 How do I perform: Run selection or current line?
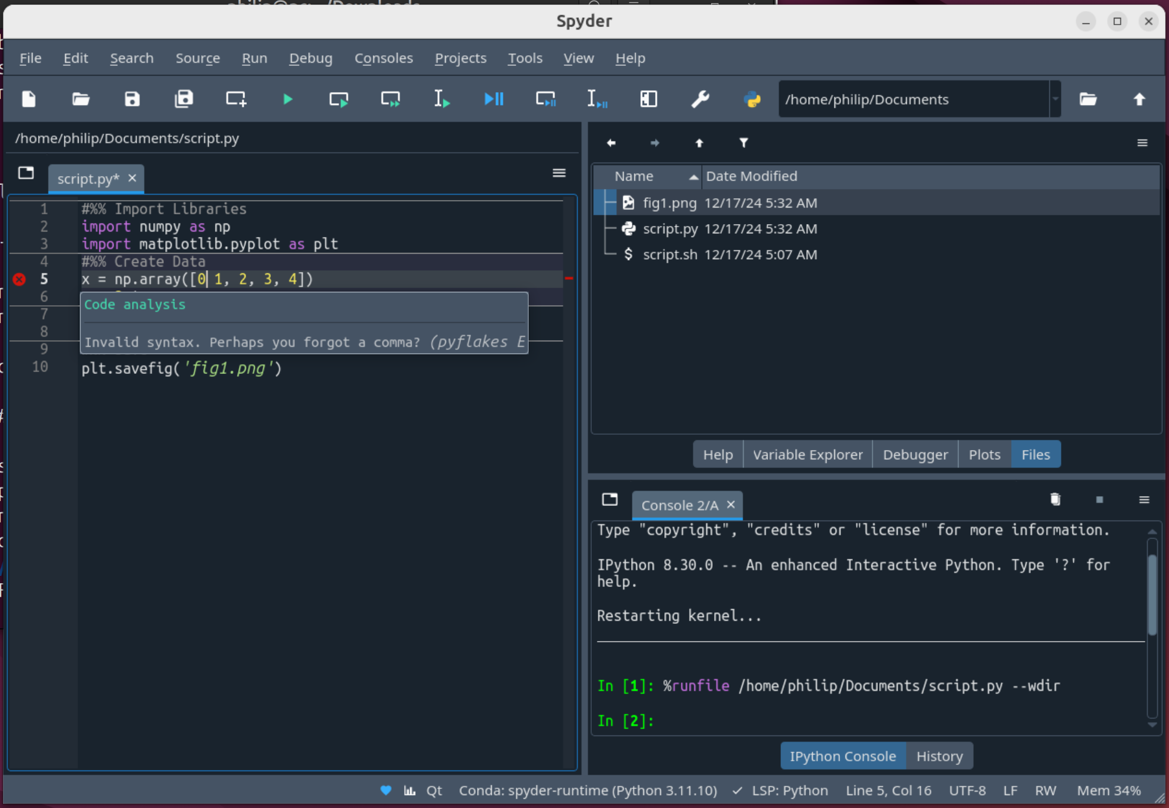tap(441, 99)
